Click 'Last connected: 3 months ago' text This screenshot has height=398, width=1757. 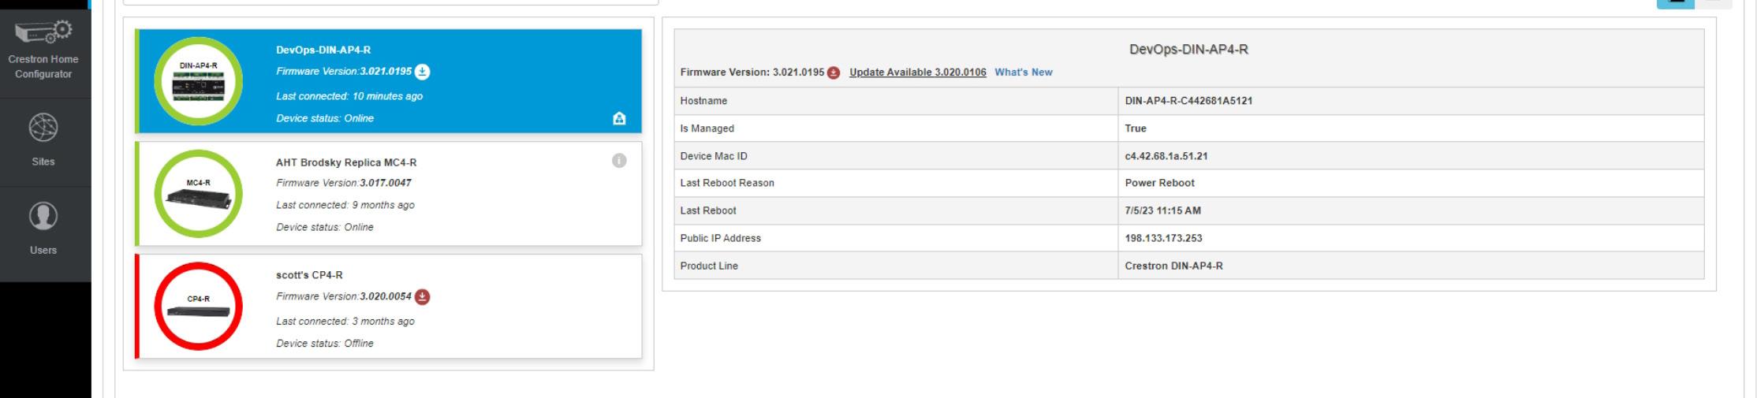coord(345,322)
